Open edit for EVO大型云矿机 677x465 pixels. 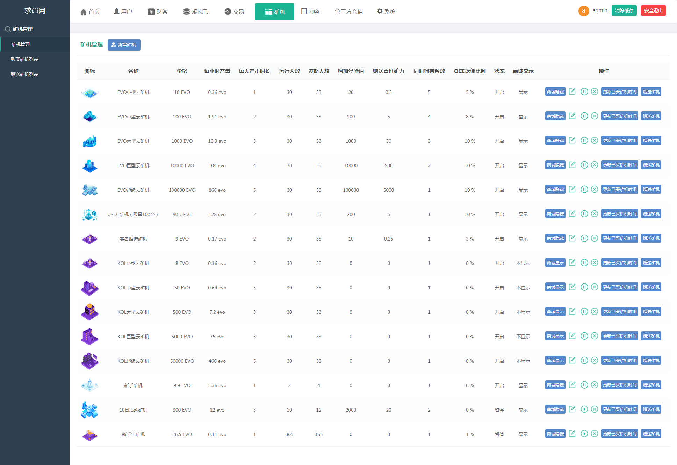572,140
